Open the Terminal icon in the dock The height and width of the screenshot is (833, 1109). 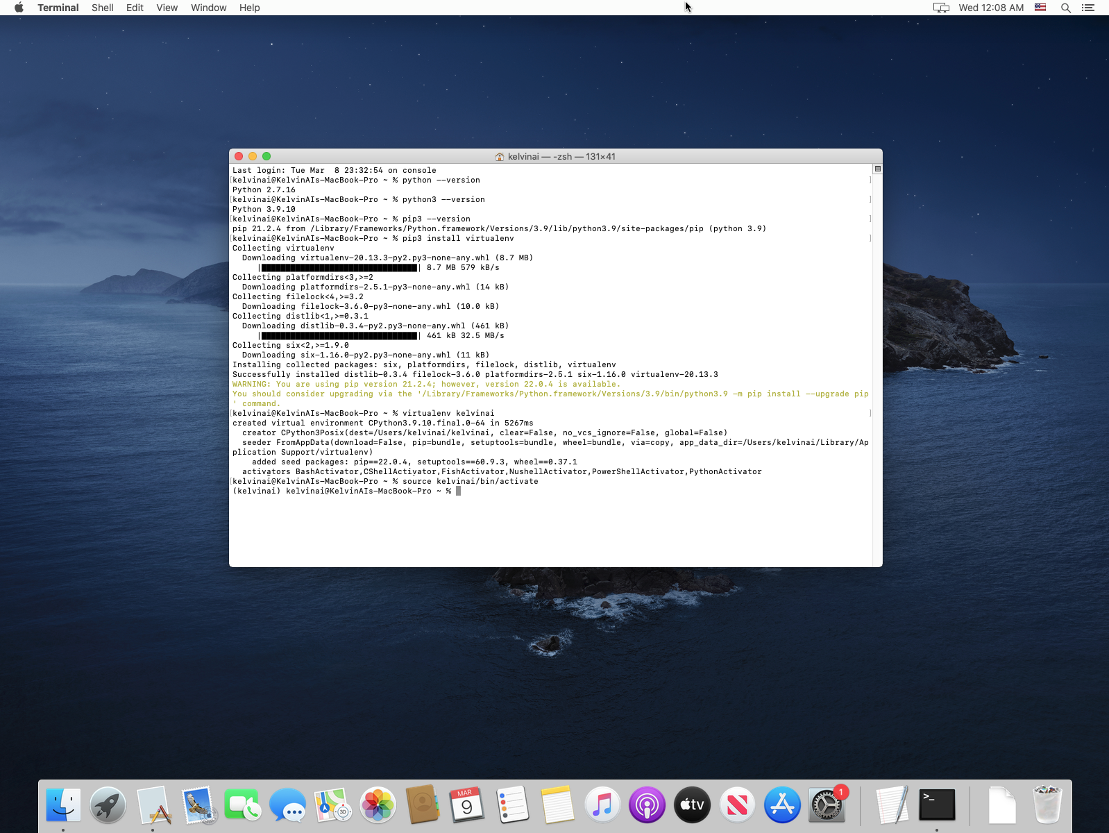tap(937, 805)
